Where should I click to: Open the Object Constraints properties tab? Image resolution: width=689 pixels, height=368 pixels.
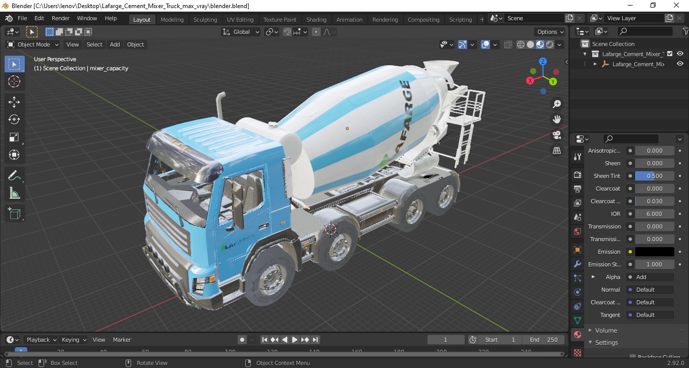(577, 306)
